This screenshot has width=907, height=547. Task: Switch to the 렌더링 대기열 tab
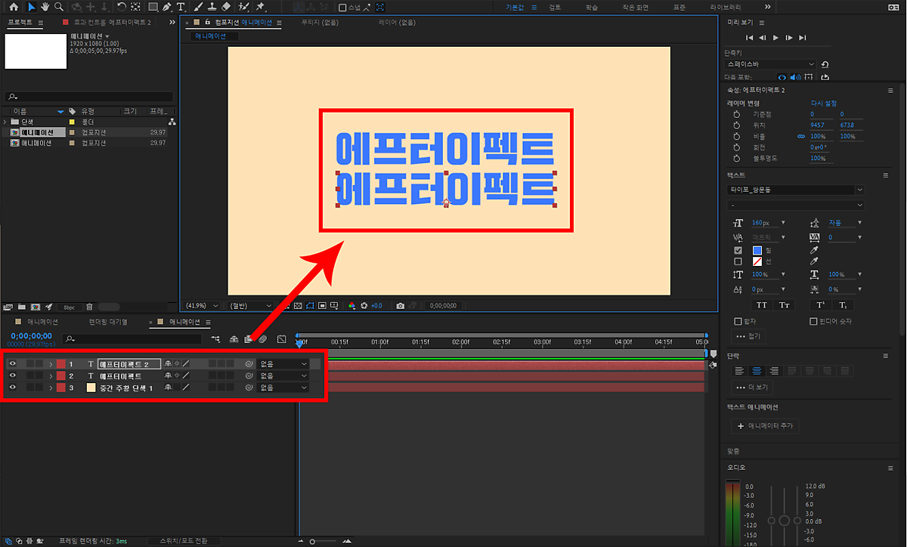pyautogui.click(x=108, y=322)
